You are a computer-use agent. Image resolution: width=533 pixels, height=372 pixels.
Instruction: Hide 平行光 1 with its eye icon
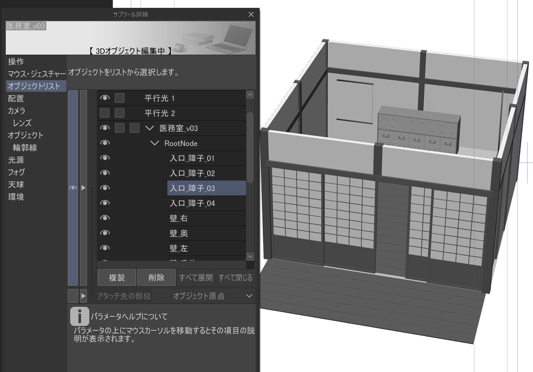(x=105, y=97)
